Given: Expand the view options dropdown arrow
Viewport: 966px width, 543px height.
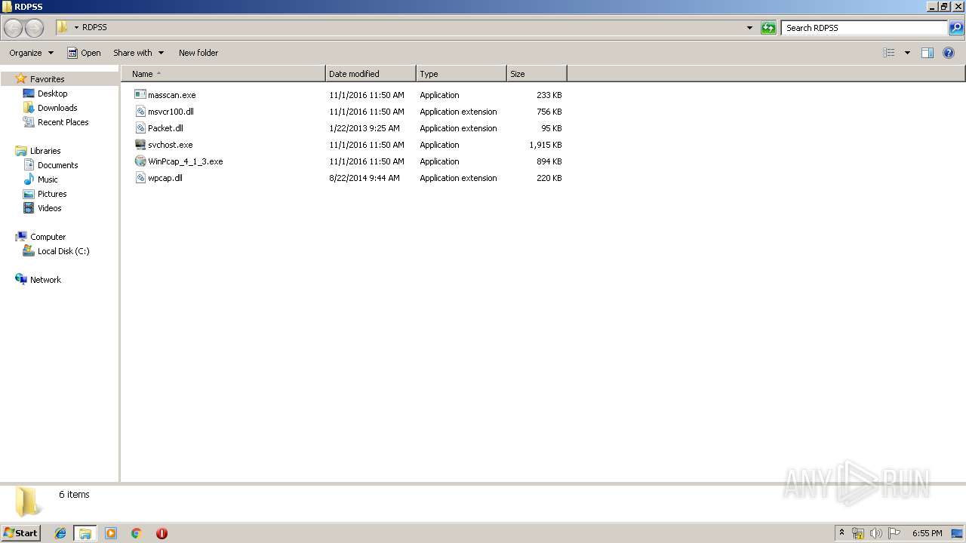Looking at the screenshot, I should 907,53.
